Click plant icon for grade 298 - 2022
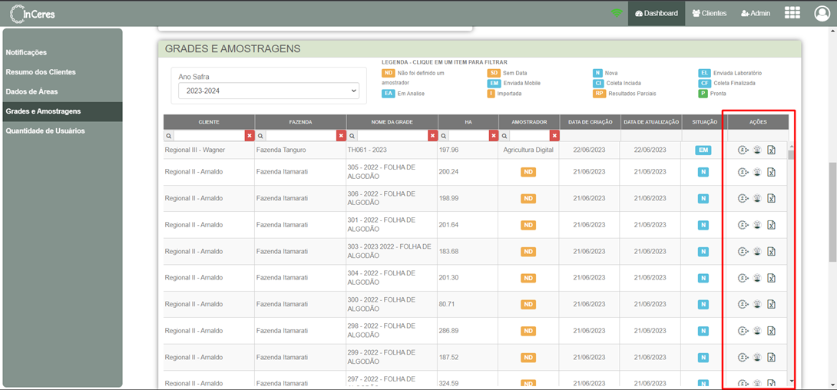 [x=757, y=331]
